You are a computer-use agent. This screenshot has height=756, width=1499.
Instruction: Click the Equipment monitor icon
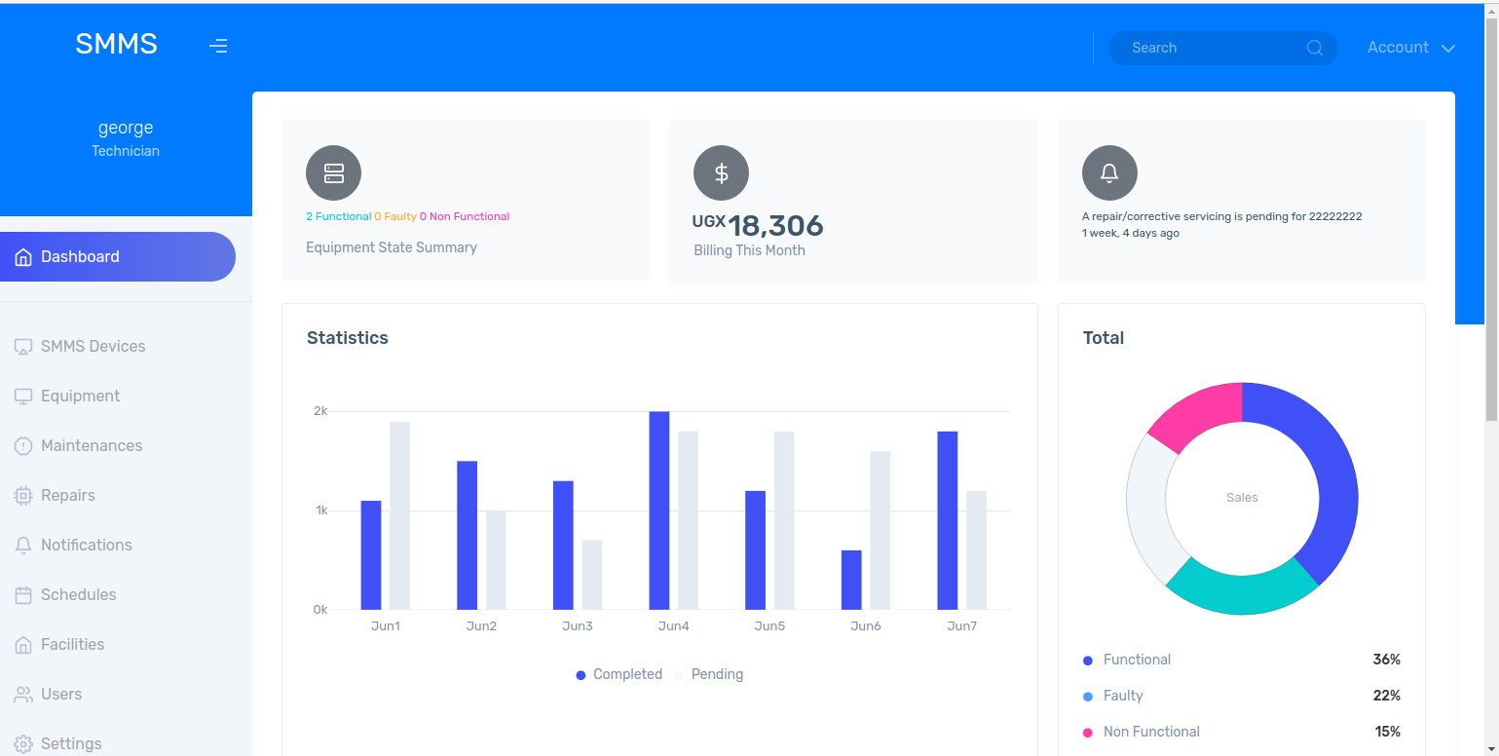point(23,397)
